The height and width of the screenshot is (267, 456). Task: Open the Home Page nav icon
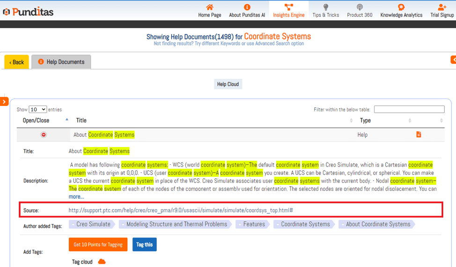(209, 7)
